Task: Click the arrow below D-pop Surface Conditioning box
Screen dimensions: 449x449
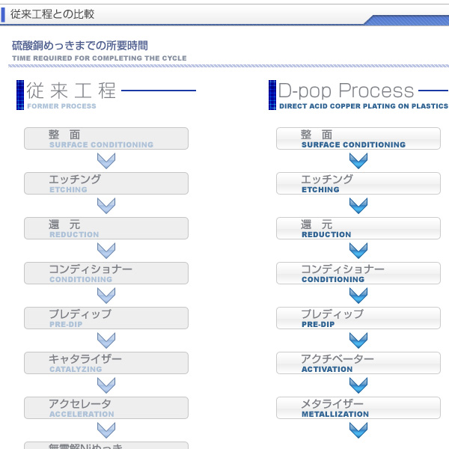Action: pyautogui.click(x=358, y=161)
